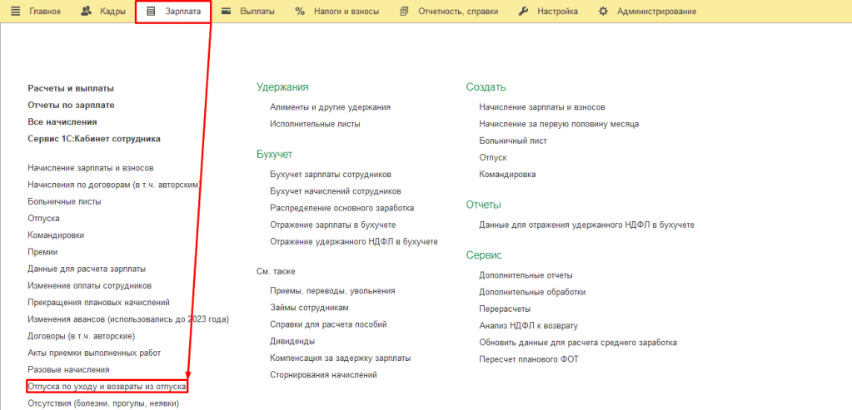Open the Отчетность, справки section
Image resolution: width=852 pixels, height=410 pixels.
(458, 12)
